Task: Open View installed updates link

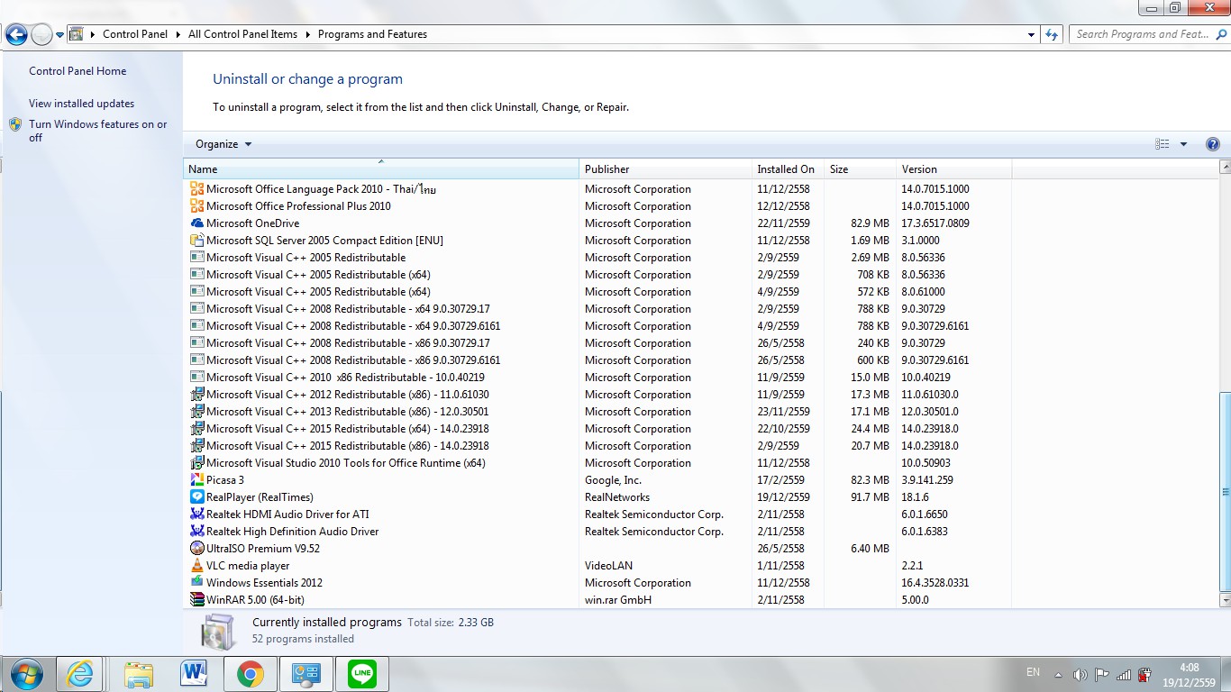Action: pyautogui.click(x=81, y=104)
